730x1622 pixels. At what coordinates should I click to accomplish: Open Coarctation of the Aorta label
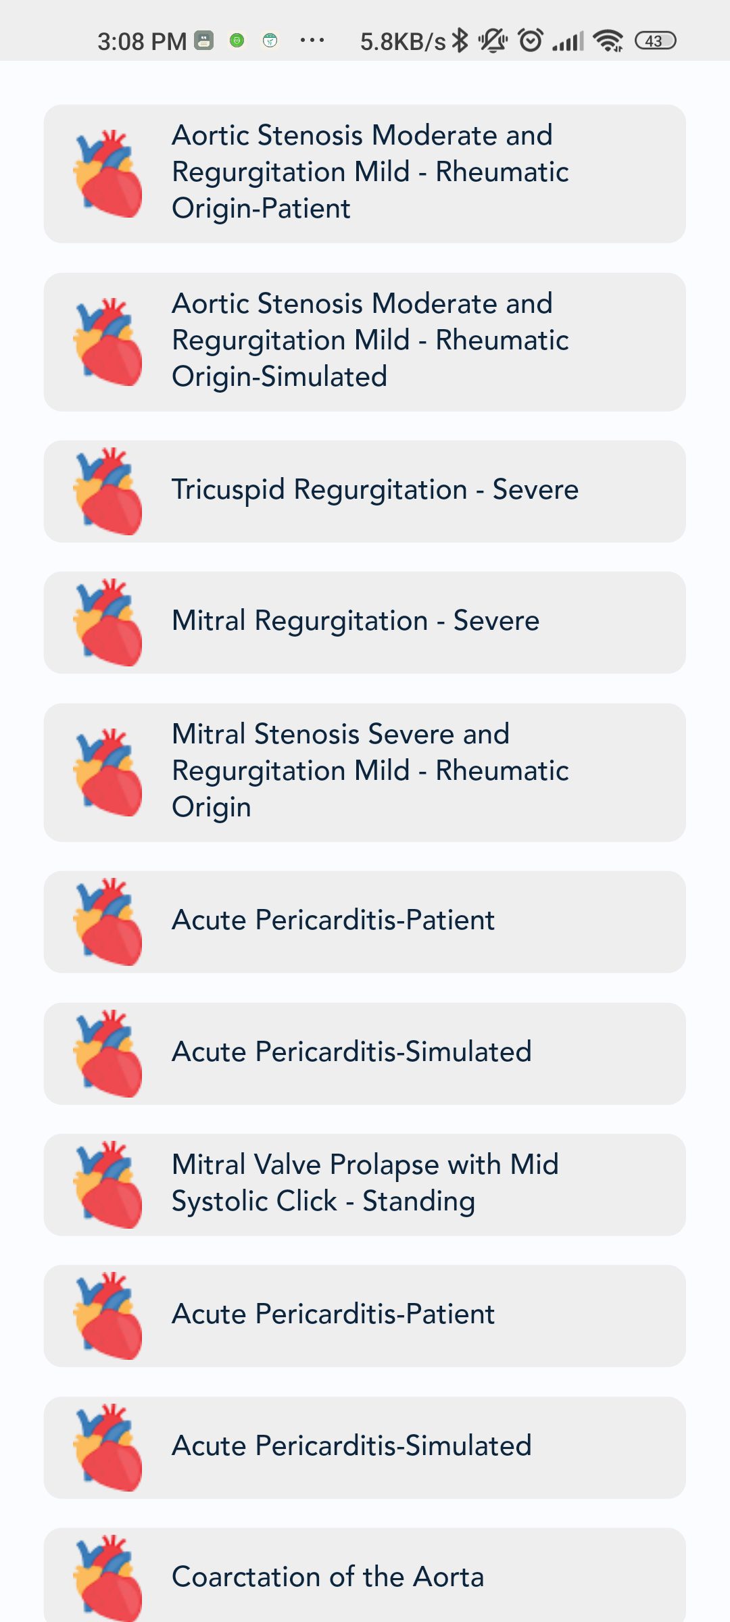[x=328, y=1577]
